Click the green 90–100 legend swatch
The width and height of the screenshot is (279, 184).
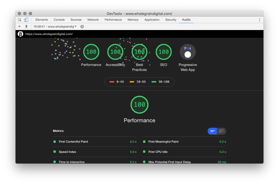pyautogui.click(x=154, y=82)
